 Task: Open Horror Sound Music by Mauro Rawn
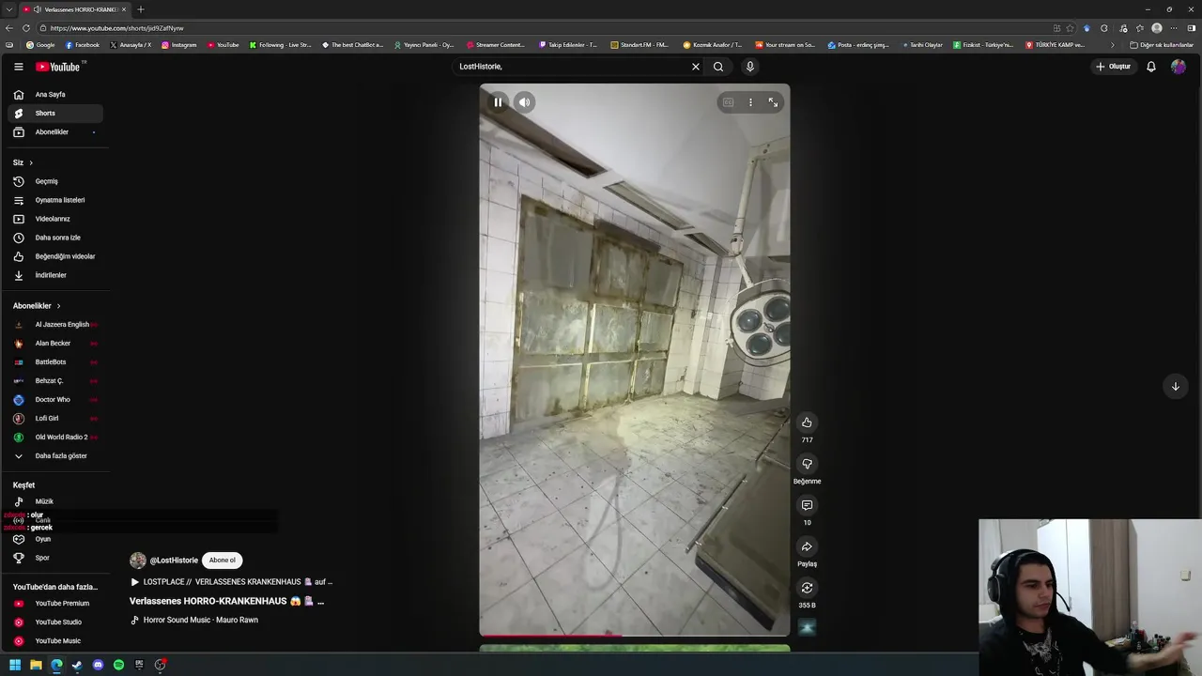tap(194, 620)
